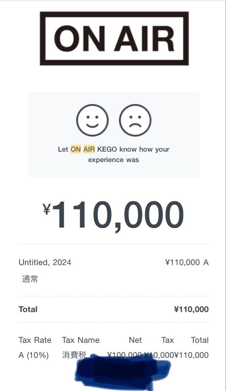226x391 pixels.
Task: Click the bold Total row label
Action: pyautogui.click(x=28, y=309)
